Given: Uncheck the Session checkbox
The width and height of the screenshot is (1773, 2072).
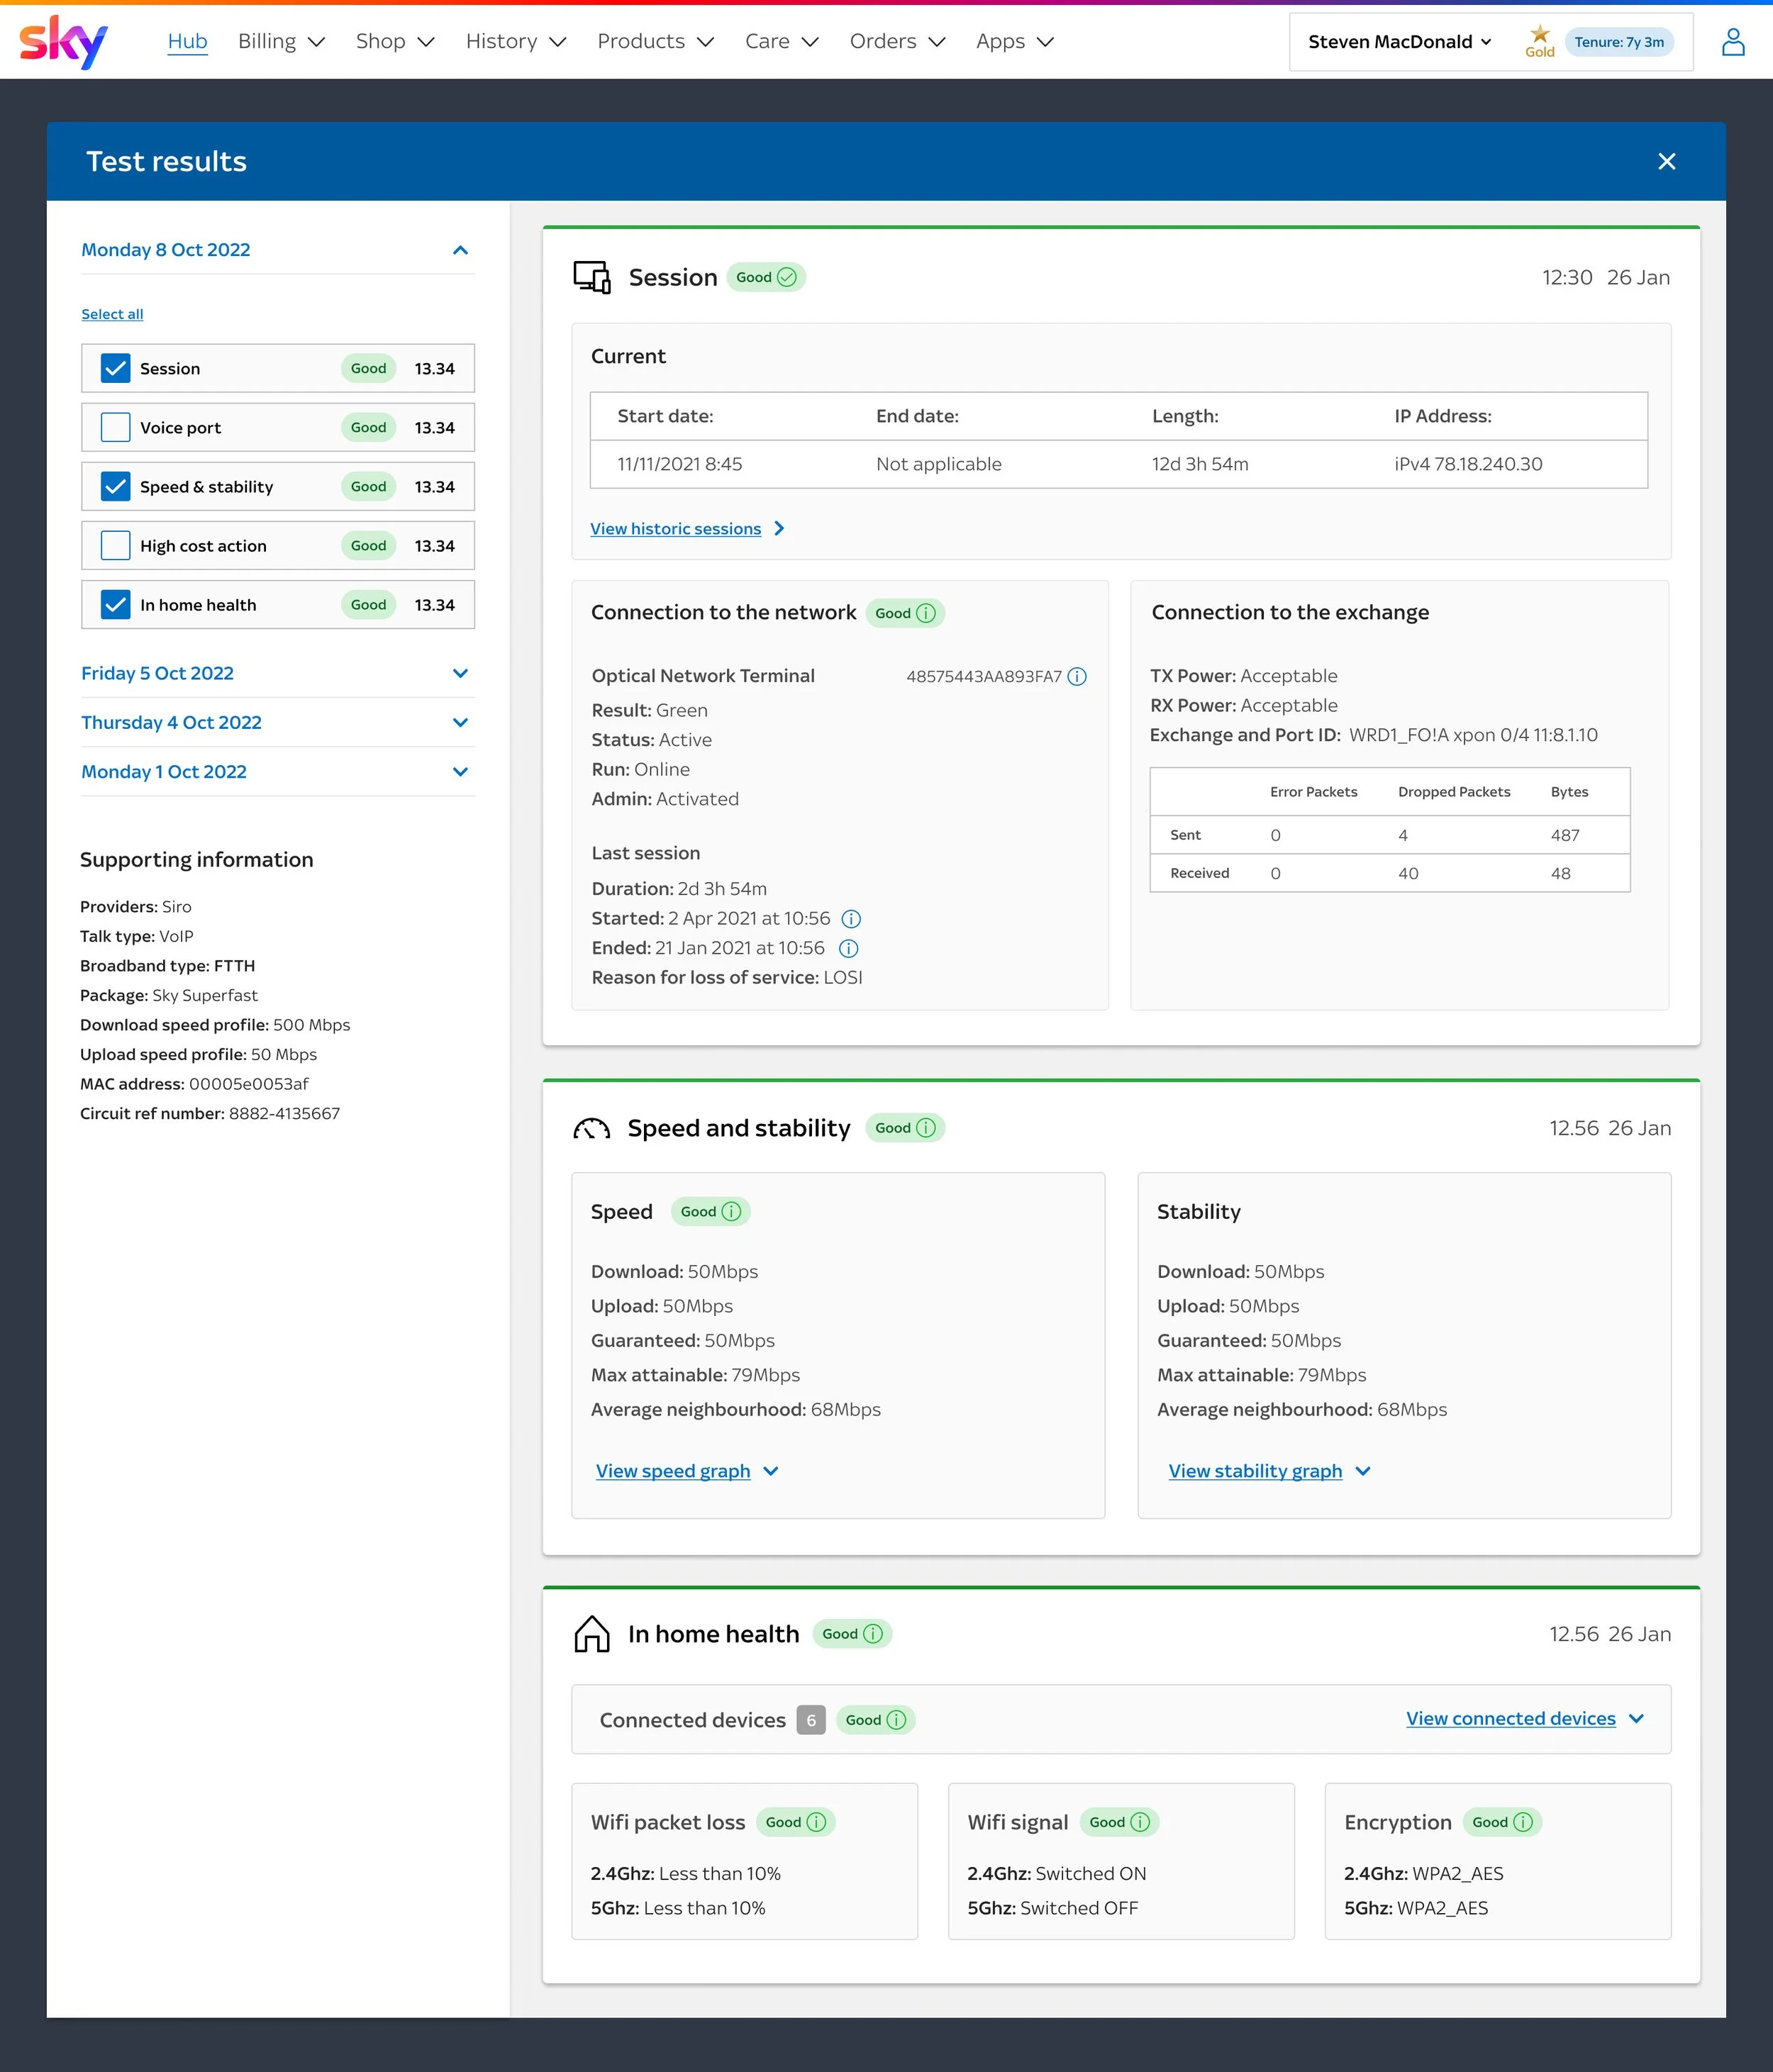Looking at the screenshot, I should [116, 369].
